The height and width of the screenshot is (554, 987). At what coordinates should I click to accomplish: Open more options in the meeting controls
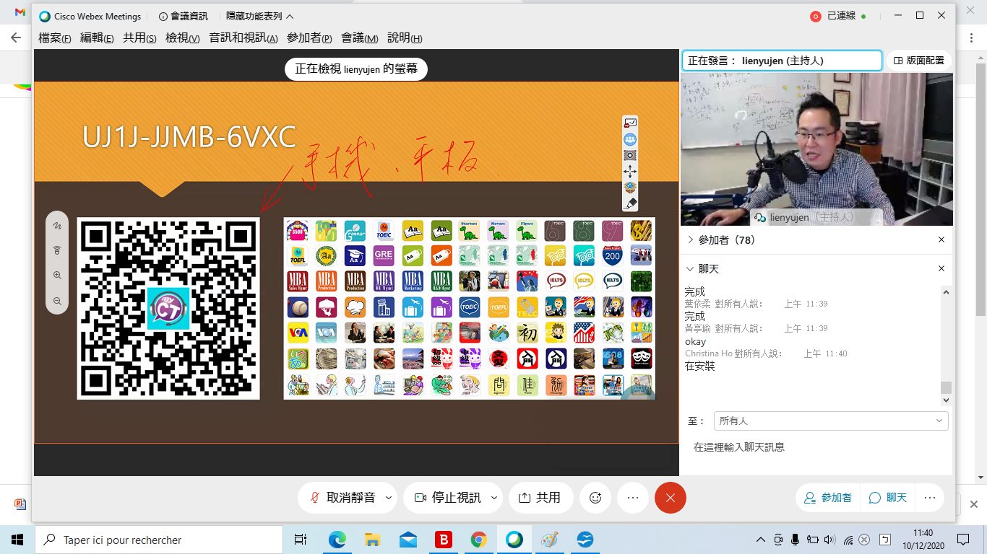[x=633, y=498]
